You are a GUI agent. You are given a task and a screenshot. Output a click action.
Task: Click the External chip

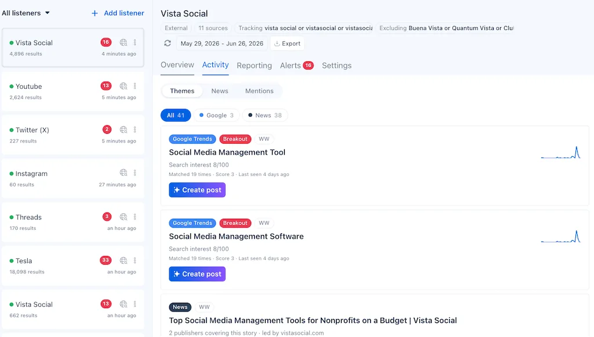pyautogui.click(x=176, y=28)
